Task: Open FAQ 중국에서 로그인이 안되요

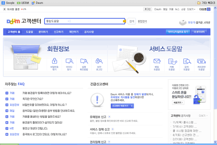Action: click(44, 134)
